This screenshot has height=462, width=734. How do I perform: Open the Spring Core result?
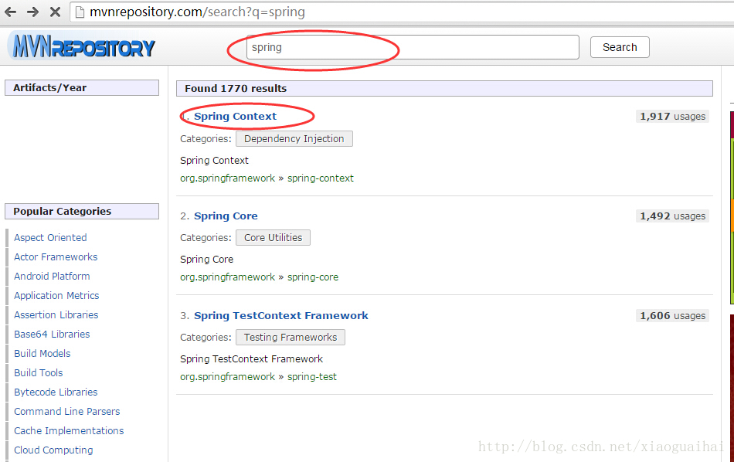pyautogui.click(x=226, y=216)
